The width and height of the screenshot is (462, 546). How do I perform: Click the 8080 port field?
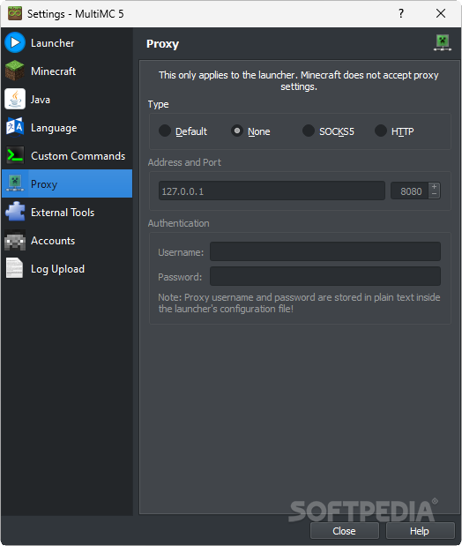click(410, 191)
